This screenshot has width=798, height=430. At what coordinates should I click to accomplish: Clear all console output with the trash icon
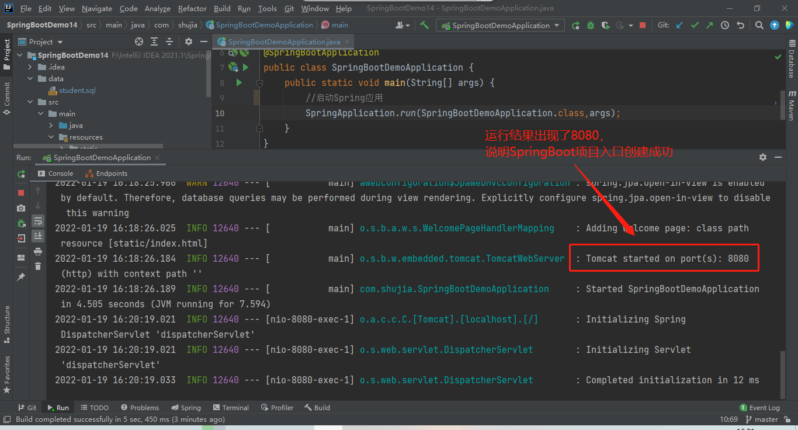pyautogui.click(x=38, y=266)
